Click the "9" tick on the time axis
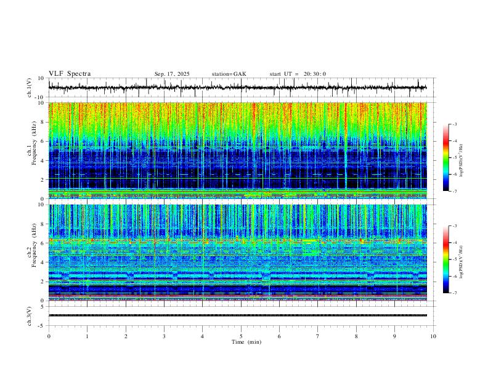488x377 pixels. pos(394,336)
